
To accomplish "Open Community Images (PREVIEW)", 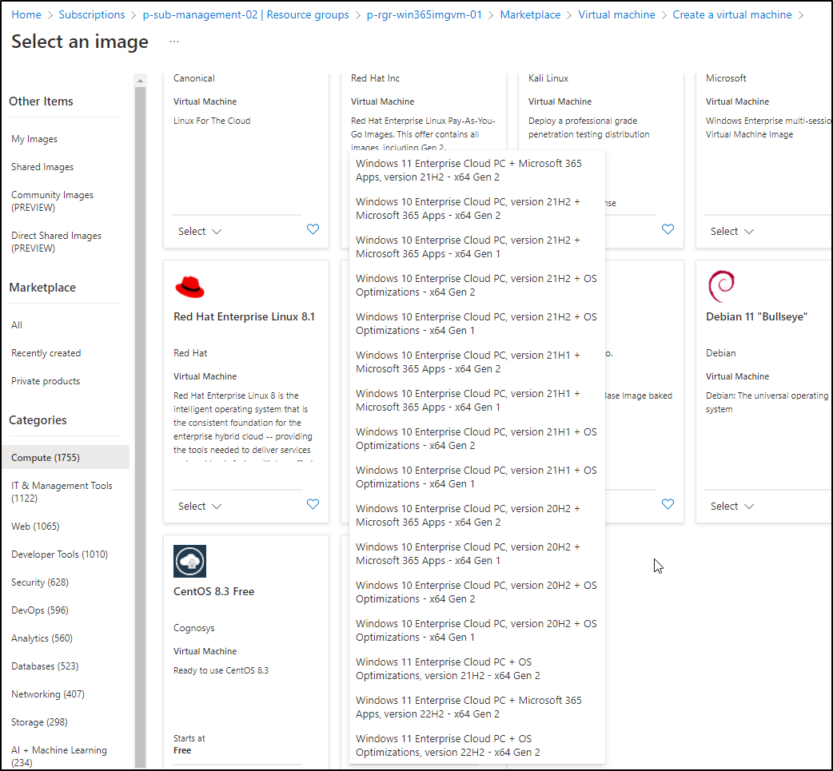I will coord(52,201).
